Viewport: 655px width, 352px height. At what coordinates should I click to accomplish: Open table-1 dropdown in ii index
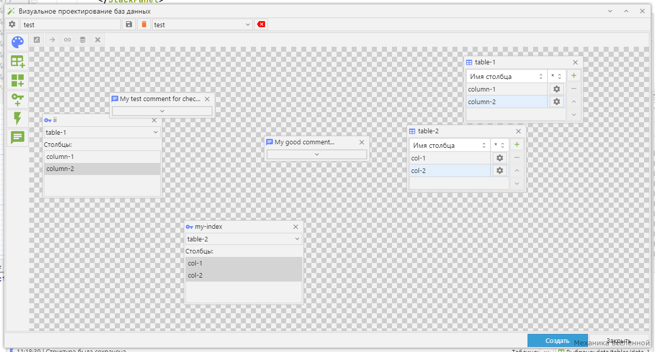tap(102, 132)
